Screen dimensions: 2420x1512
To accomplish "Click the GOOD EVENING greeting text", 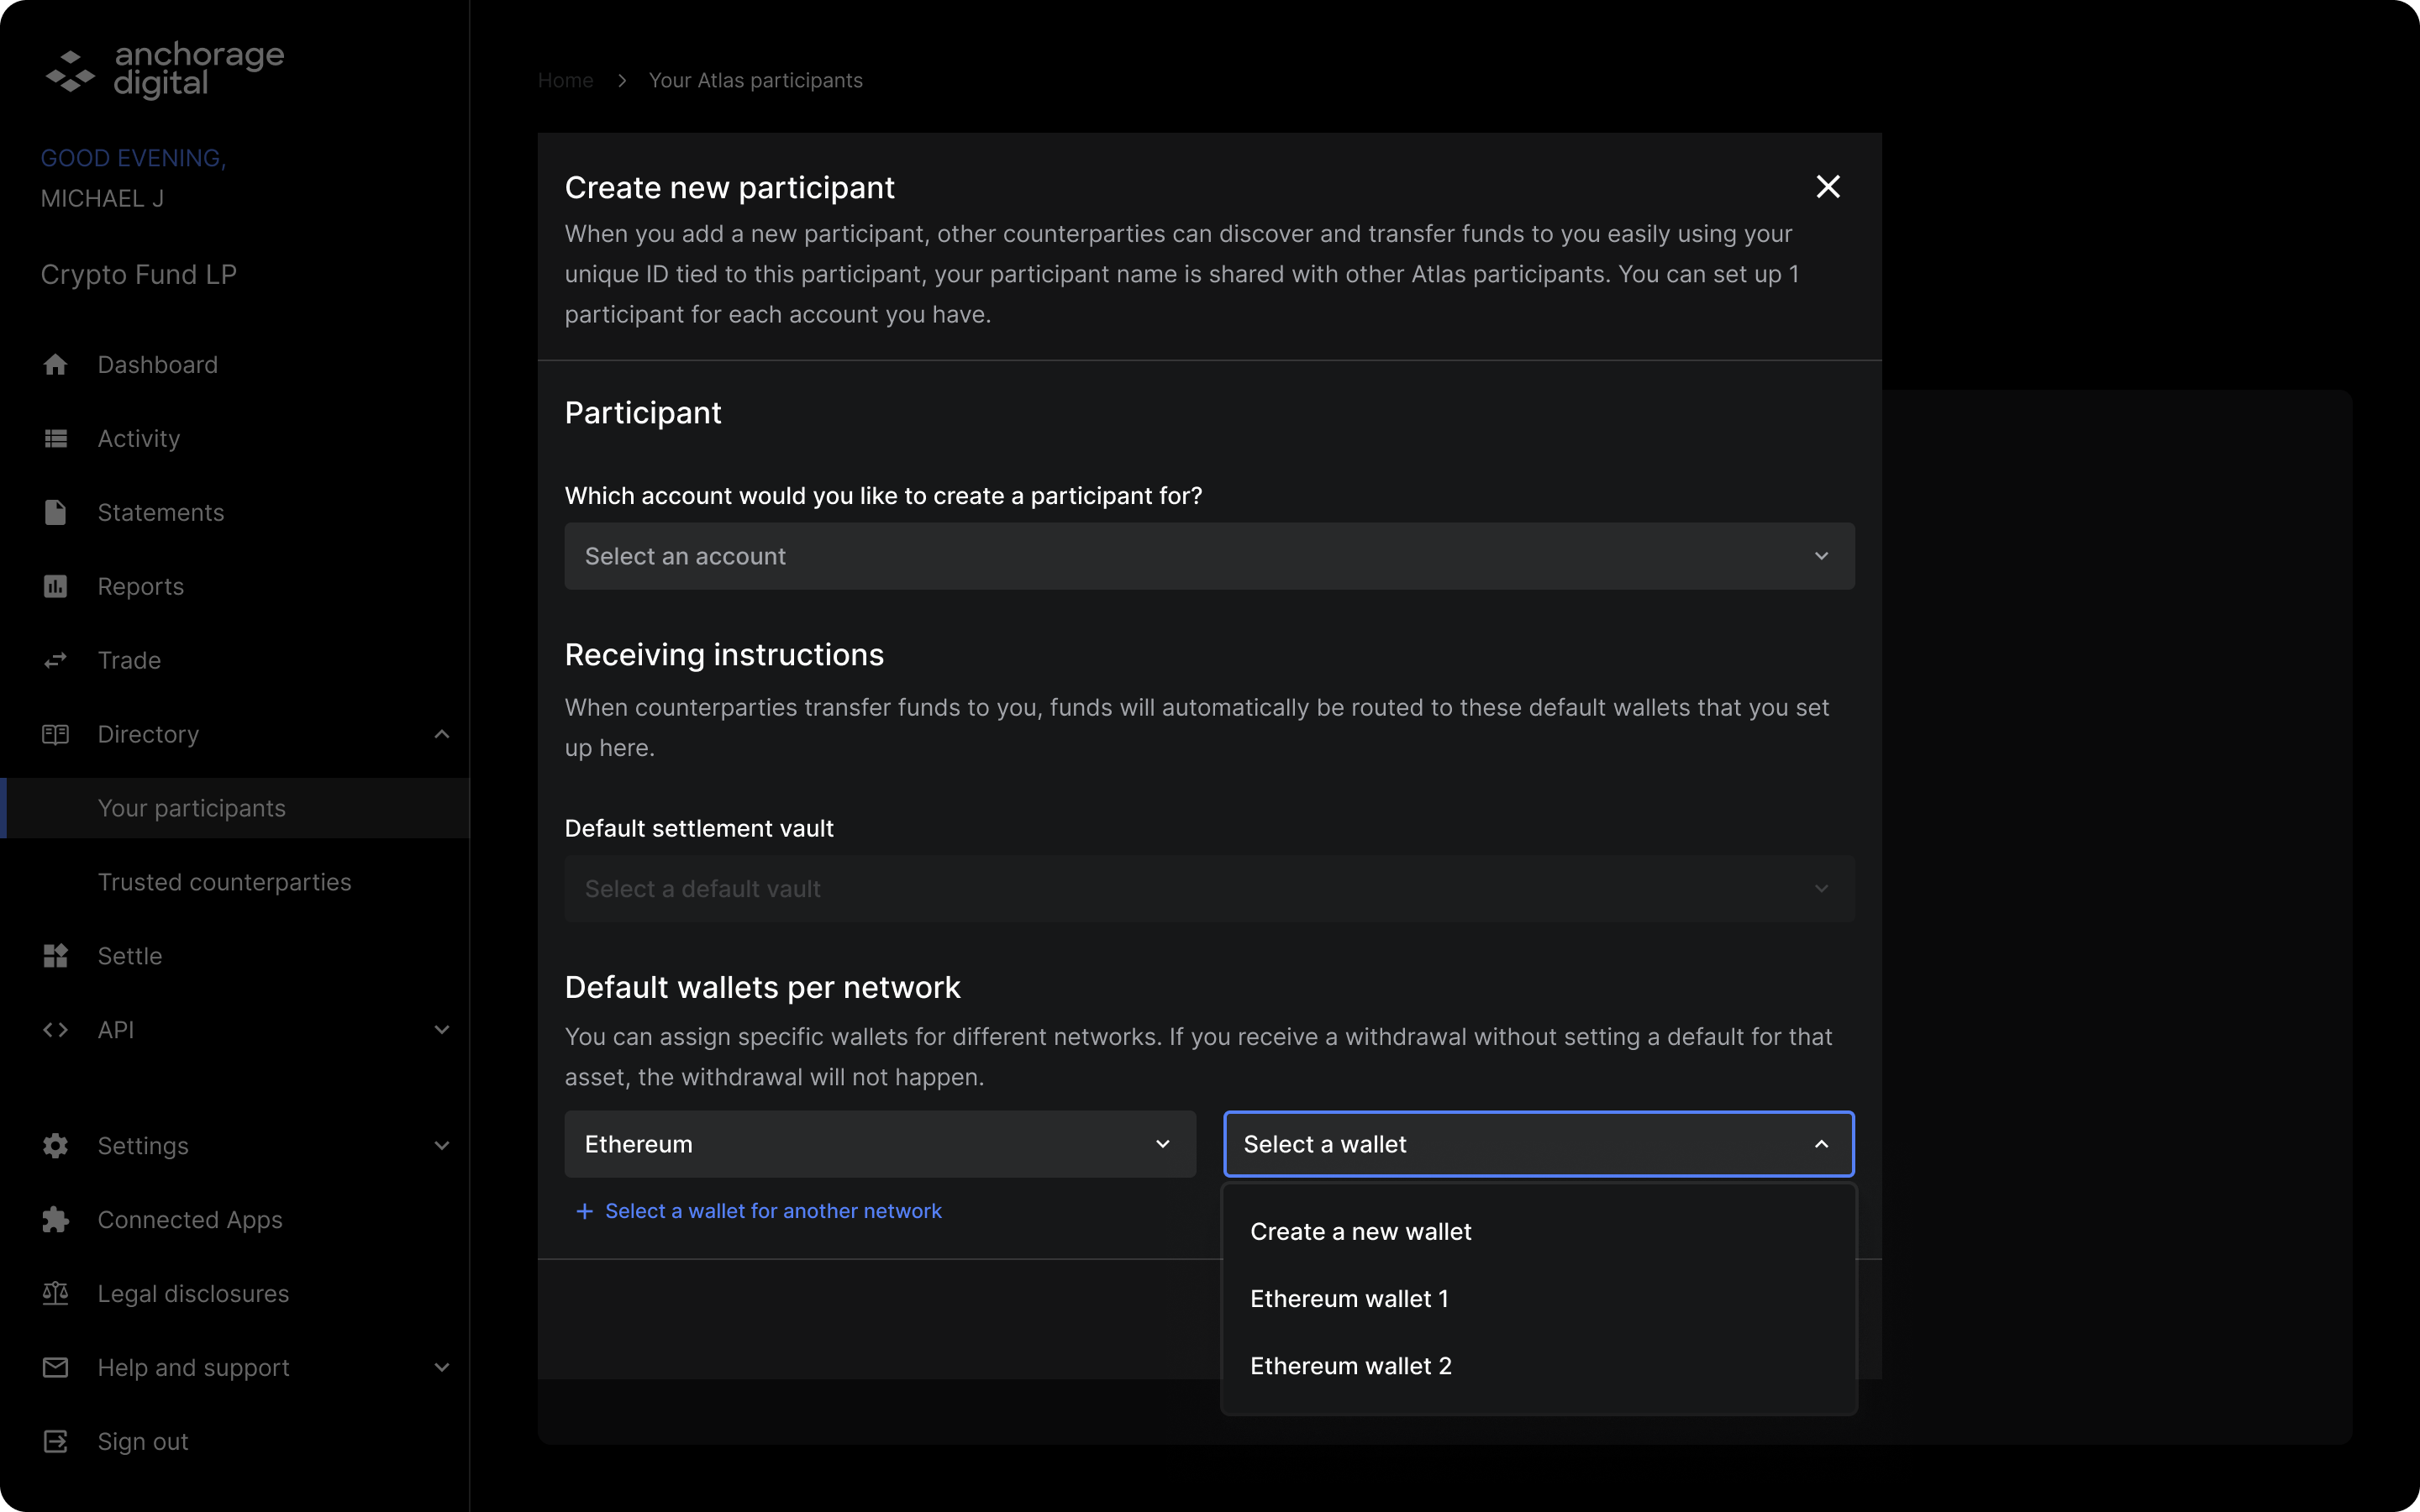I will pyautogui.click(x=133, y=158).
